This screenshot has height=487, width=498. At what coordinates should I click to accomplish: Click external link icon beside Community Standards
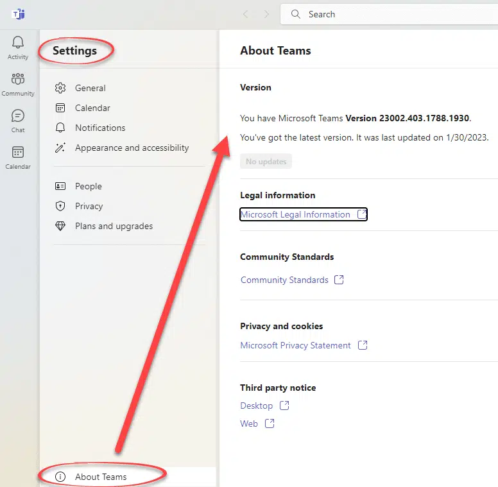(x=339, y=280)
